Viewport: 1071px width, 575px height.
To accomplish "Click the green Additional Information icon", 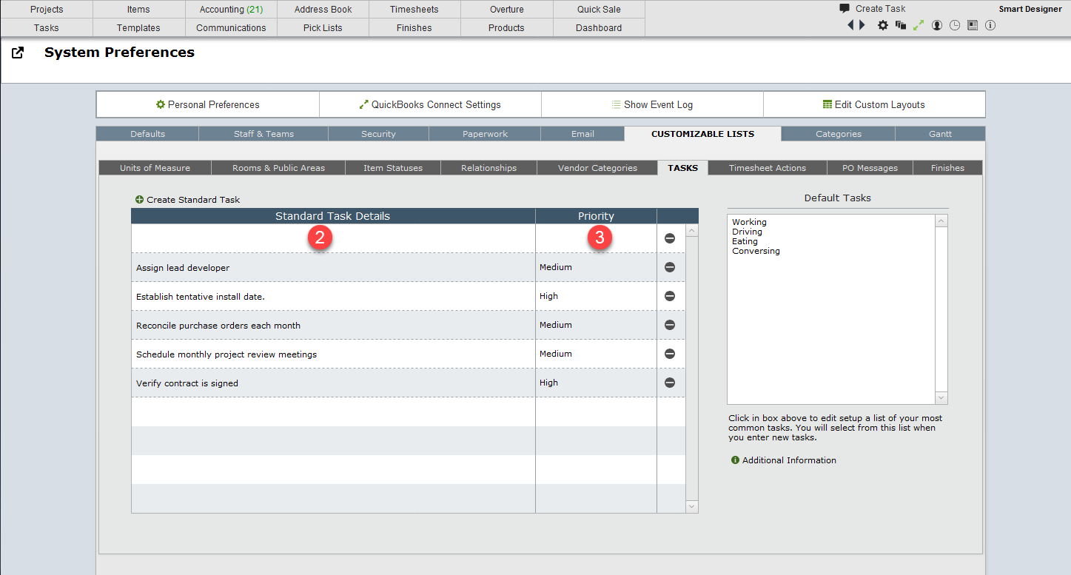I will 735,460.
